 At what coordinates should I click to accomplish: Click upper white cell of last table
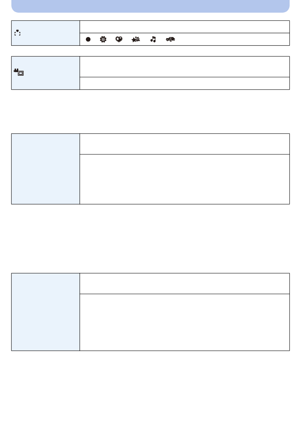click(184, 284)
